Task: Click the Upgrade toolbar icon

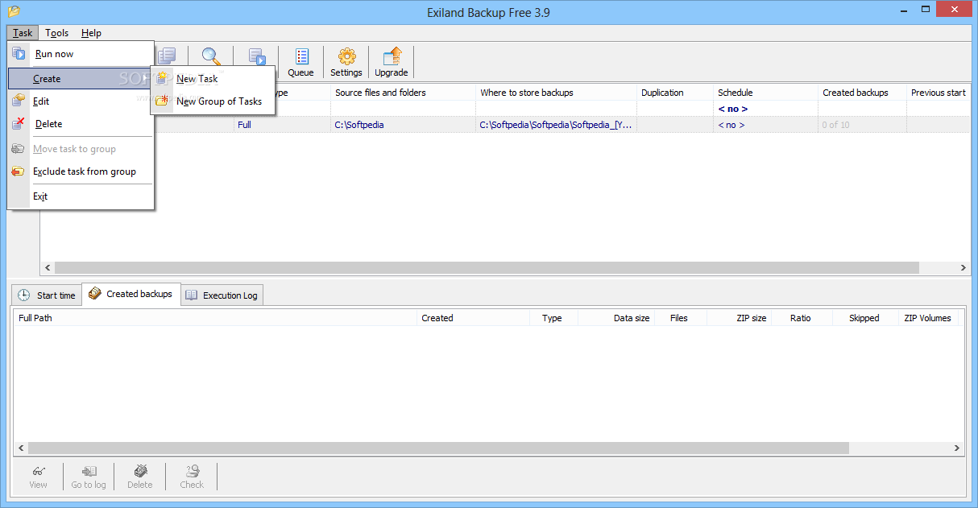Action: point(392,62)
